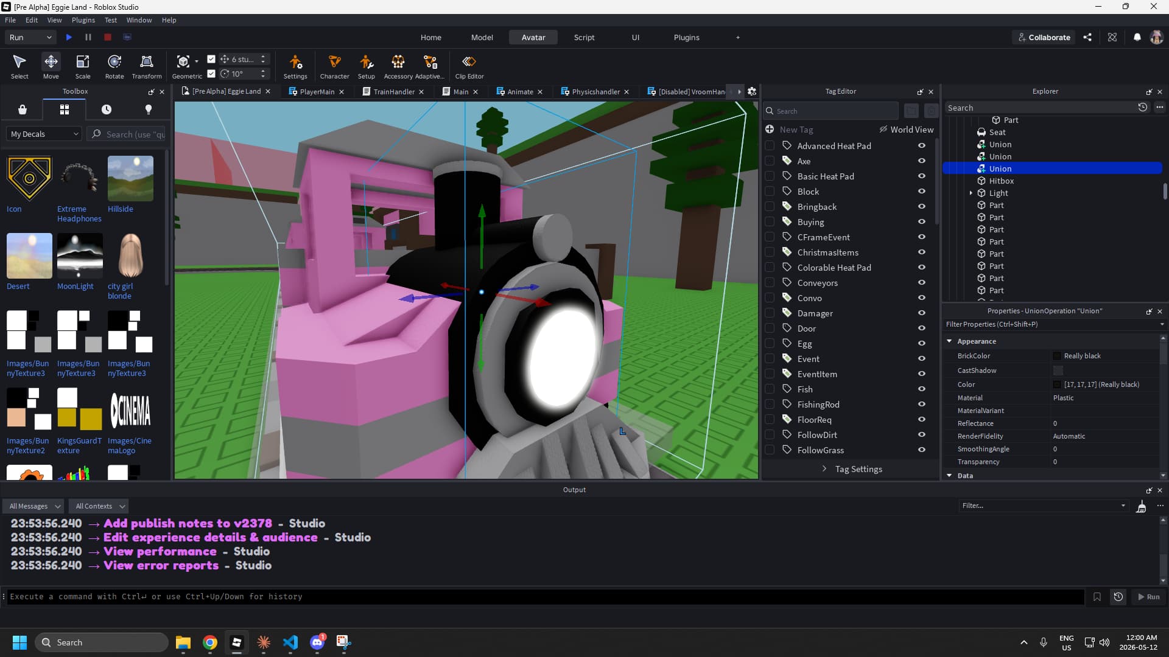Screen dimensions: 1169x657
Task: Start playtest with the blue Play button
Action: coord(69,37)
